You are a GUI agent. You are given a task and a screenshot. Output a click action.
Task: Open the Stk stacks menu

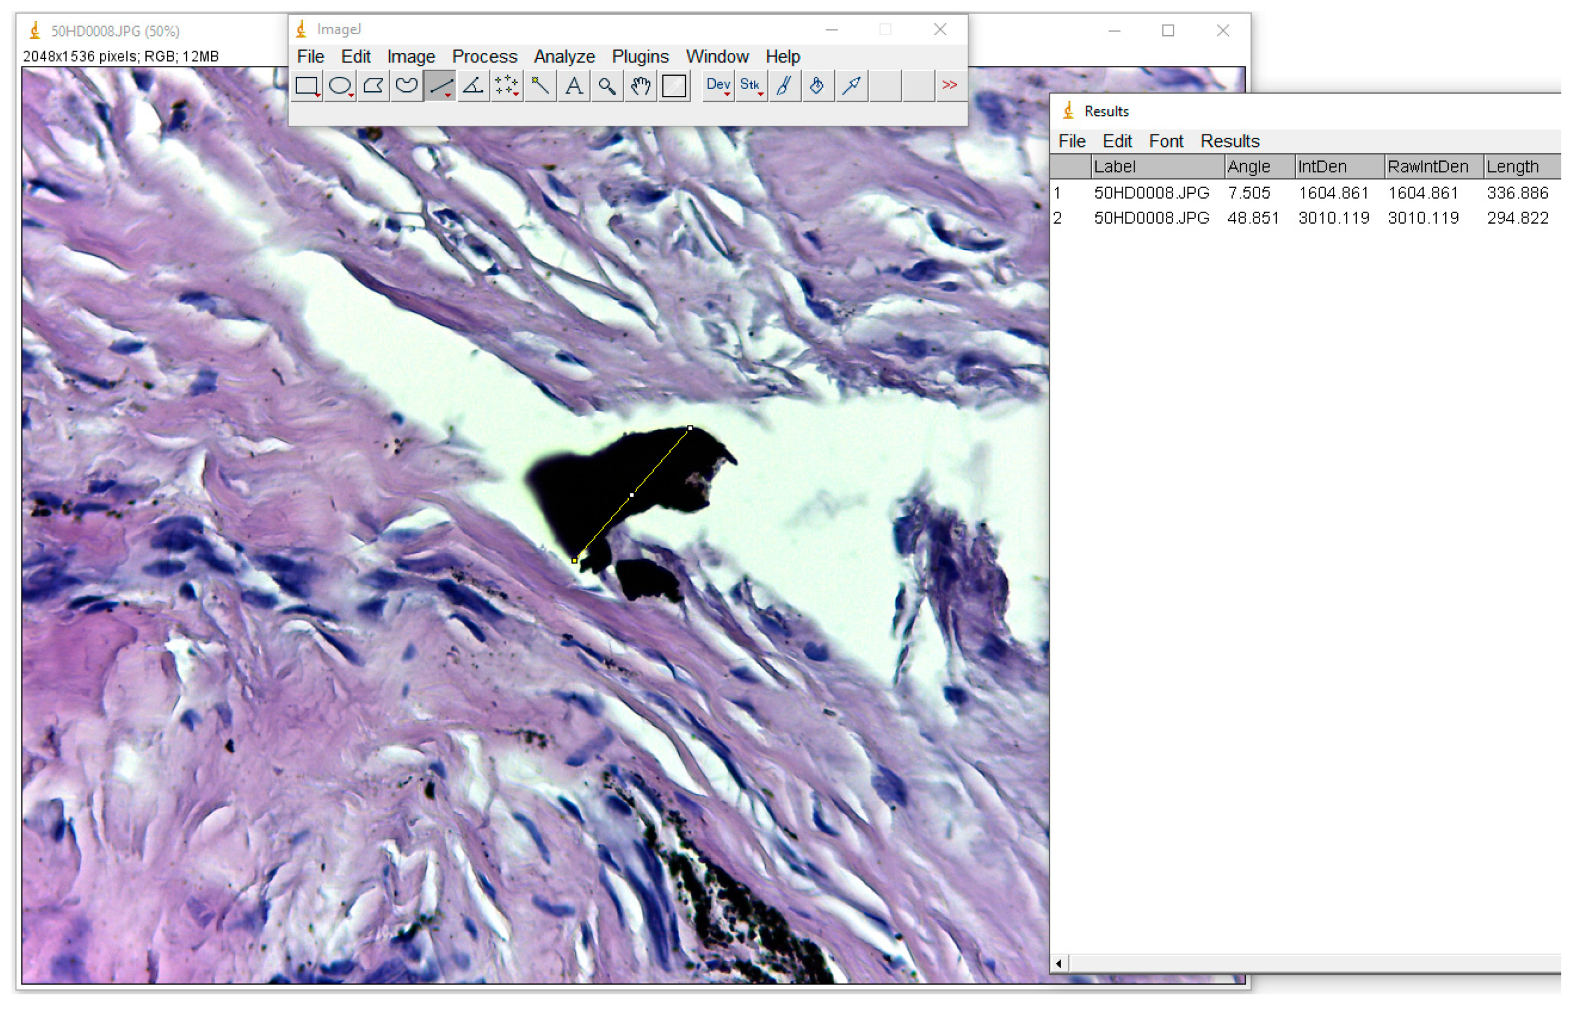[753, 86]
